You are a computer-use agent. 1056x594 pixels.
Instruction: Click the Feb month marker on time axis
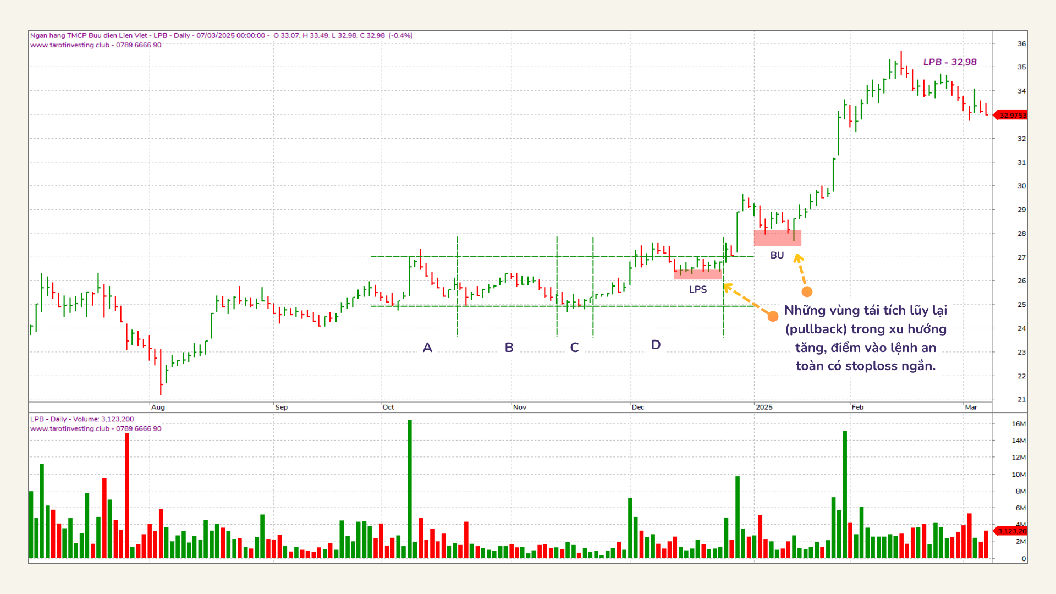857,408
